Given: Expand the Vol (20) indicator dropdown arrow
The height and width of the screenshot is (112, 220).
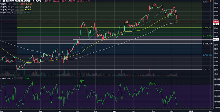Looking at the screenshot, I should (x=7, y=4).
